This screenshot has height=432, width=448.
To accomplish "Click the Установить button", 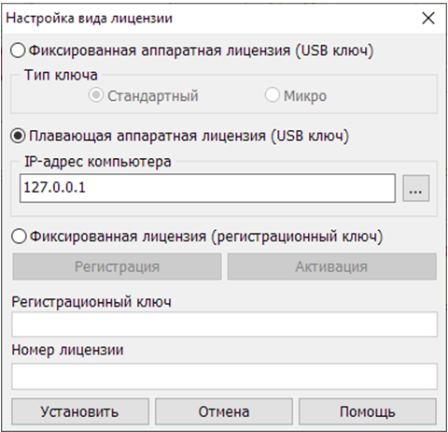I will coord(80,411).
